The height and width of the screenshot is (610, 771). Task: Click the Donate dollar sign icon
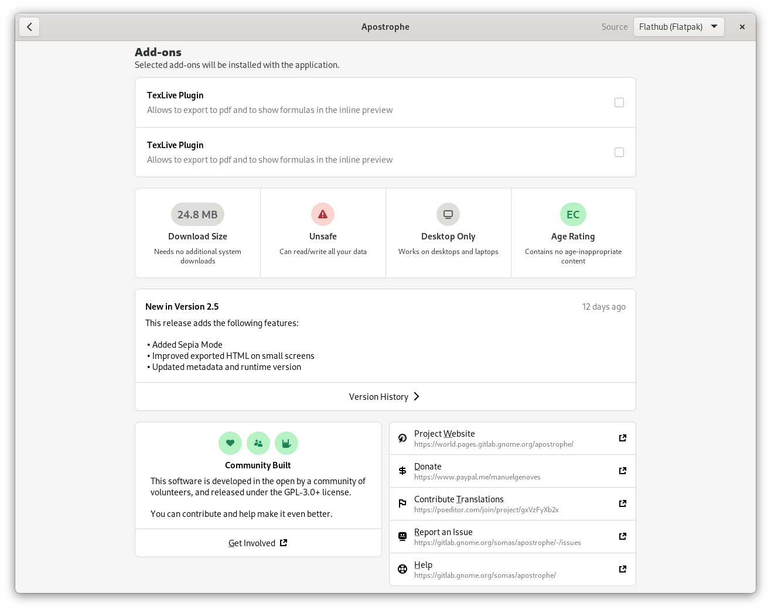pos(402,471)
